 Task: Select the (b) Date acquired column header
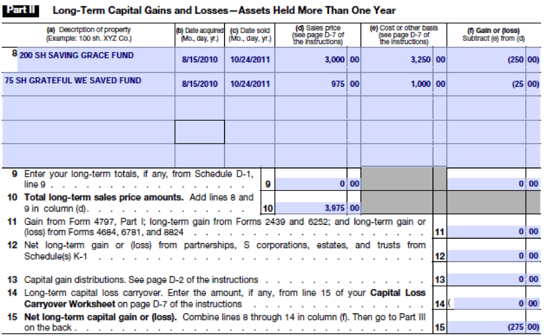tap(200, 35)
